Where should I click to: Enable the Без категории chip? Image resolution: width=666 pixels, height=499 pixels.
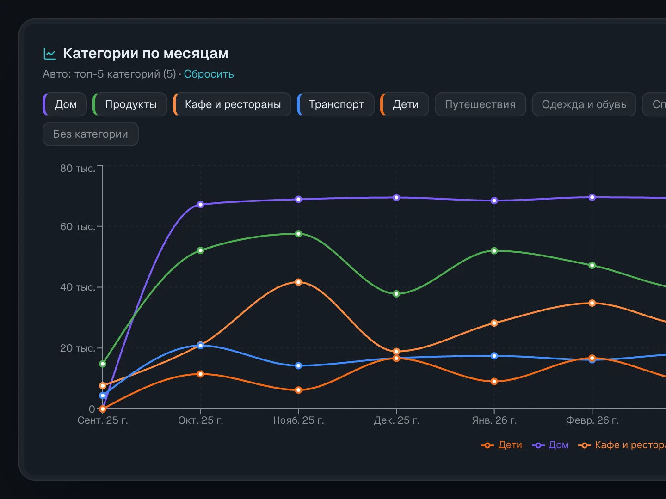pos(91,134)
